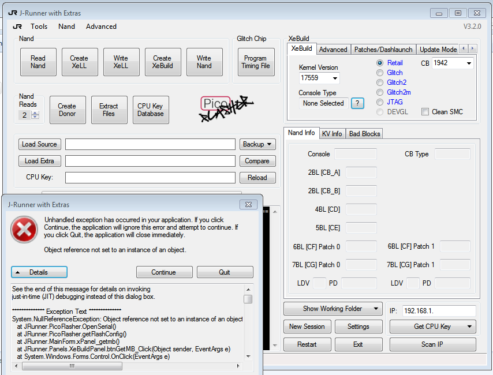Click the Exit button

[x=358, y=344]
